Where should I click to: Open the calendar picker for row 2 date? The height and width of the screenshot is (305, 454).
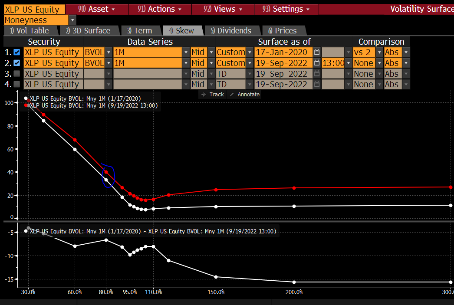point(317,63)
